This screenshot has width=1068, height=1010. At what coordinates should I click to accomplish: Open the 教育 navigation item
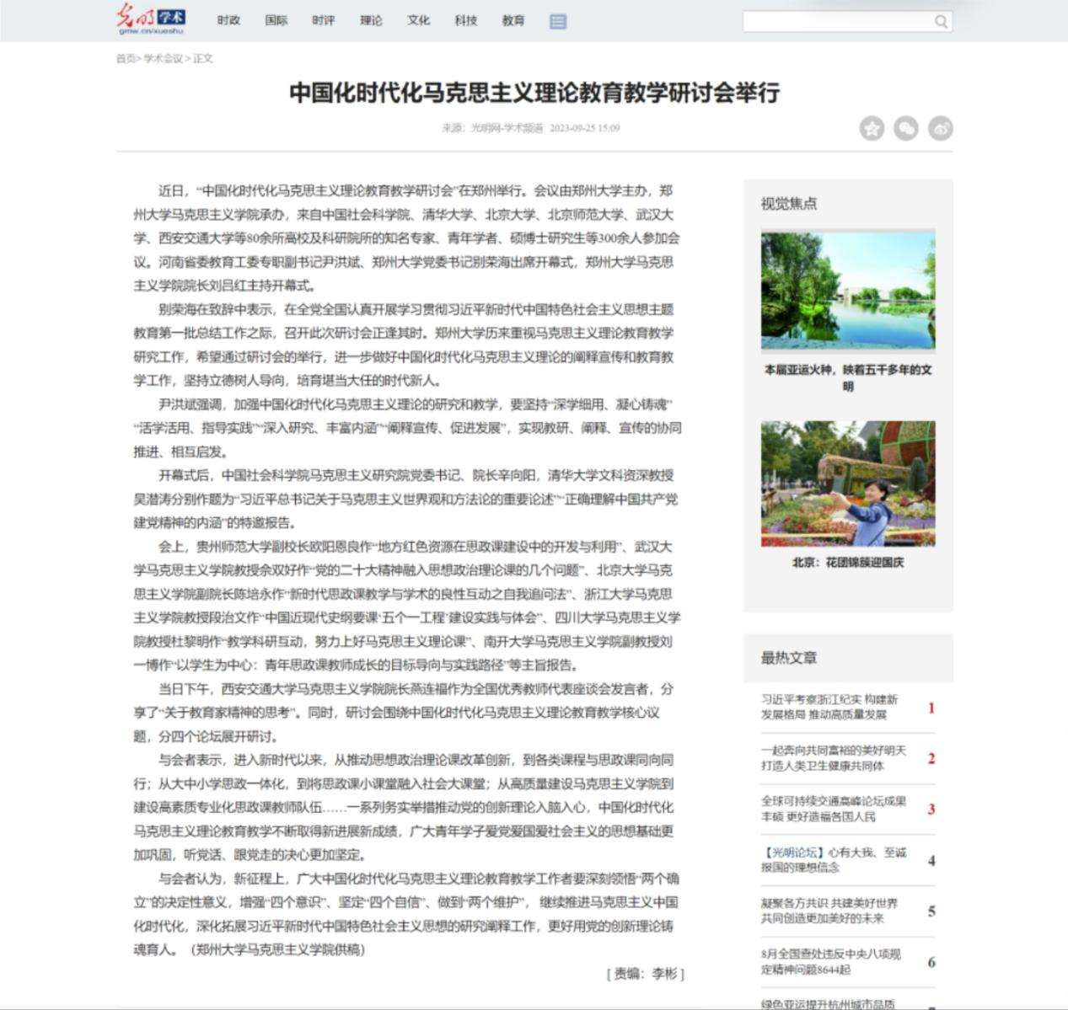[x=513, y=20]
